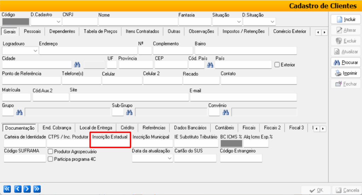362x195 pixels.
Task: Jump to last record navigation arrow
Action: (37, 188)
